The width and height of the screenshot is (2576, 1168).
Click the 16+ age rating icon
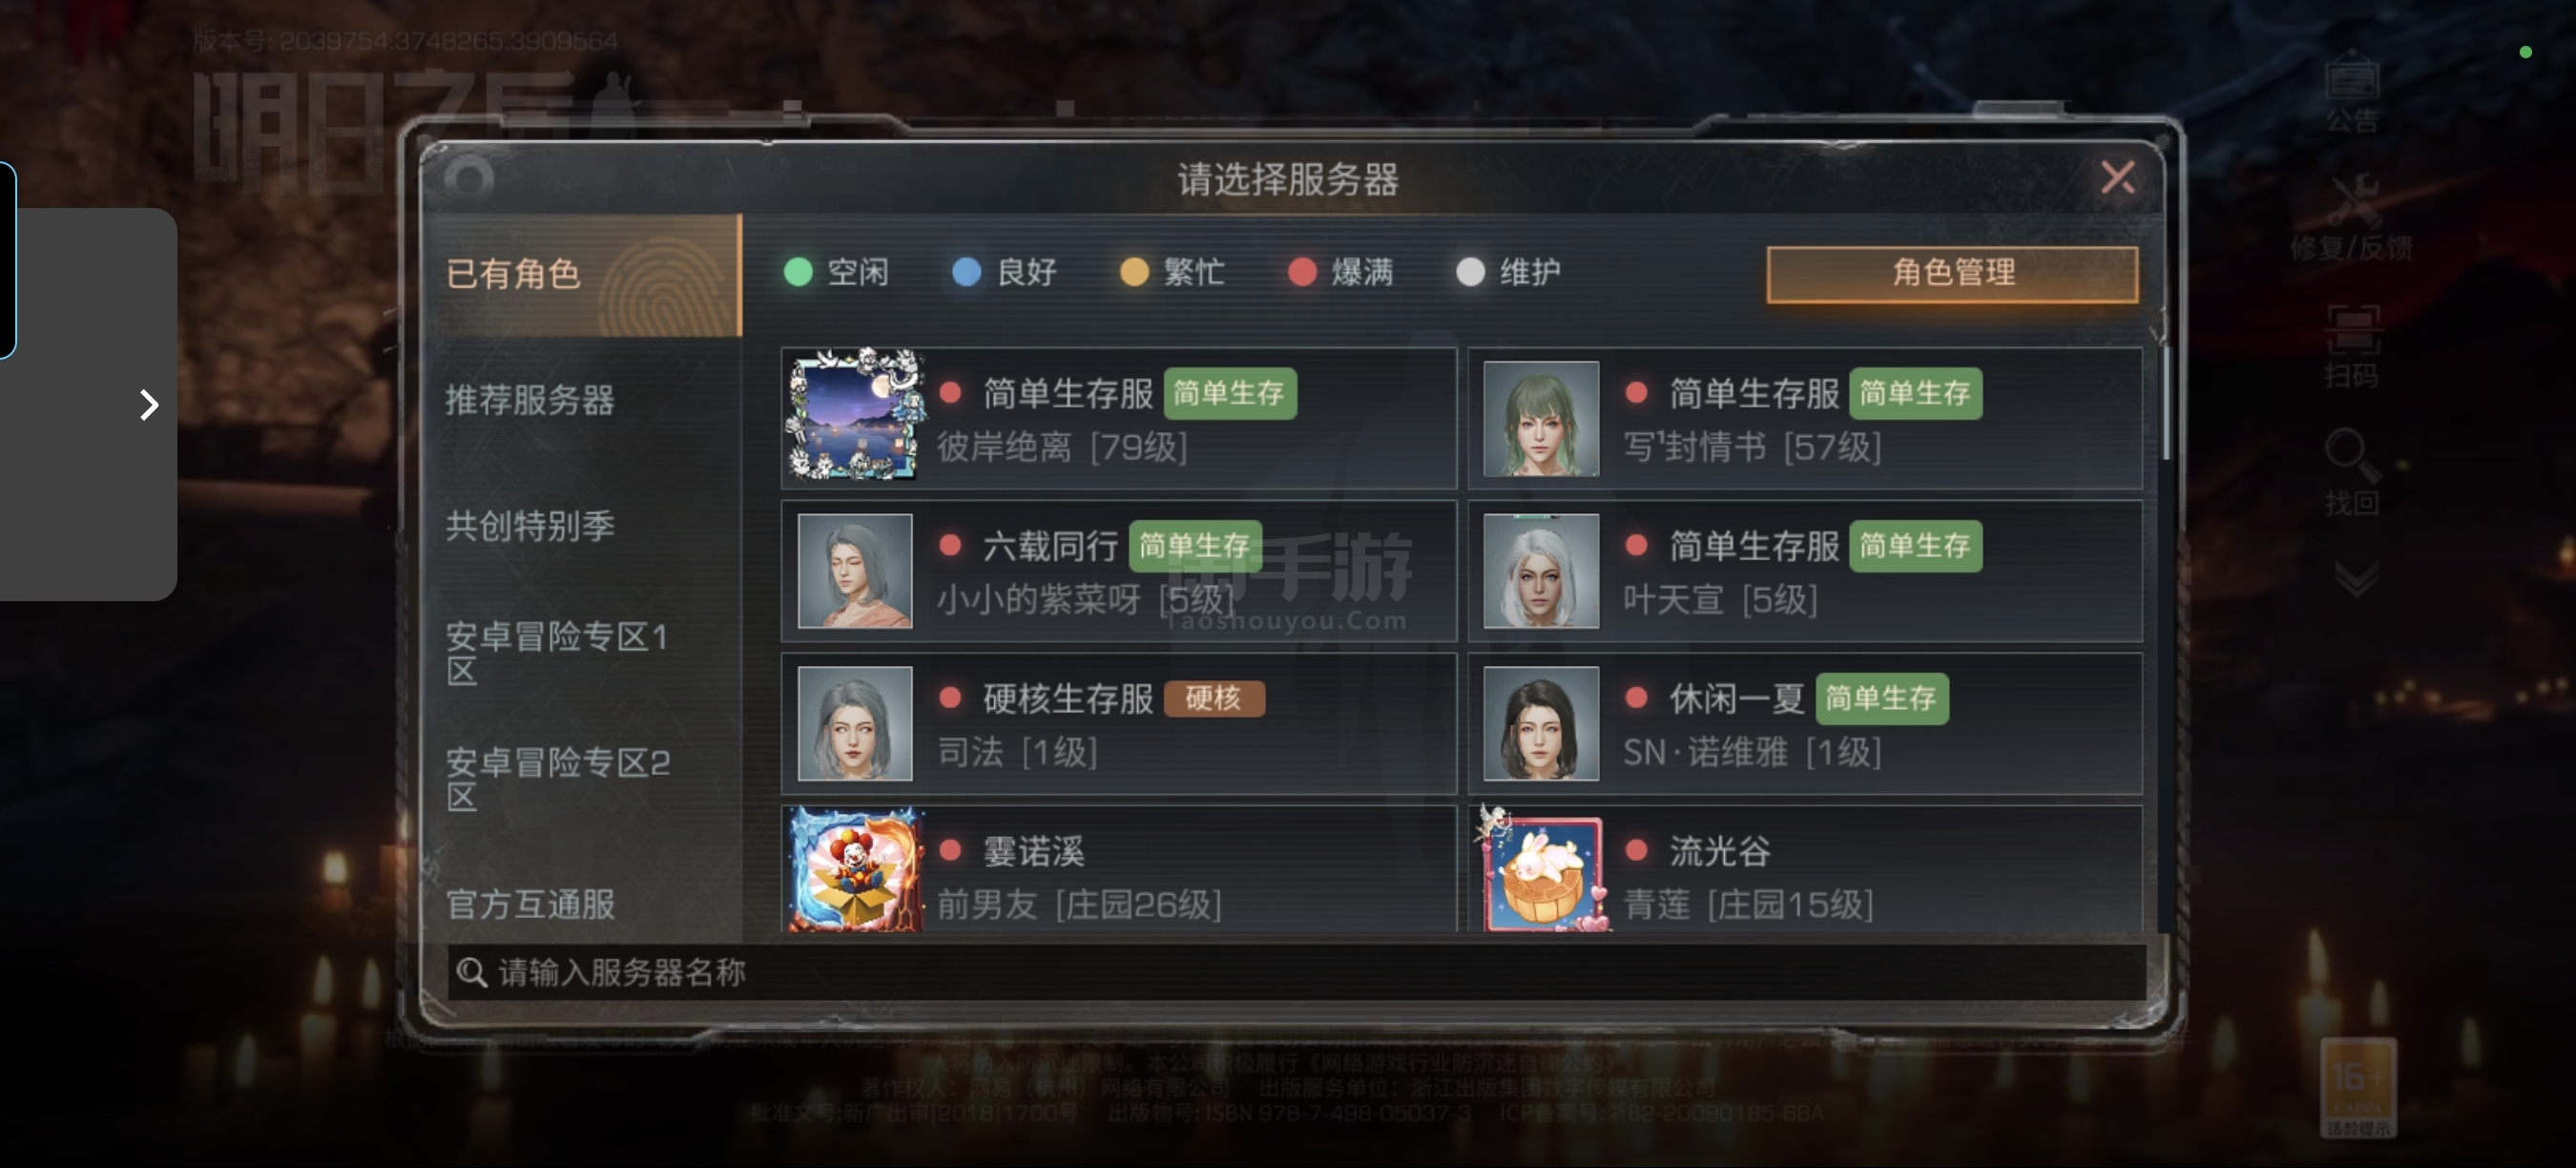pyautogui.click(x=2358, y=1089)
